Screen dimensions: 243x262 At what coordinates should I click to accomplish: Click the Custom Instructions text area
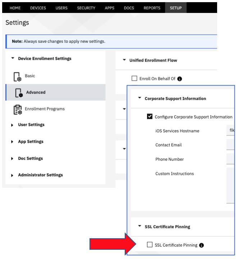[x=230, y=185]
